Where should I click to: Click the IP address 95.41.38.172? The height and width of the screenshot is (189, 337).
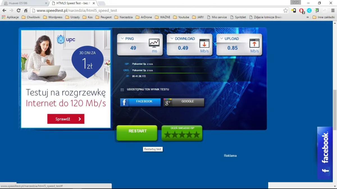pos(139,76)
